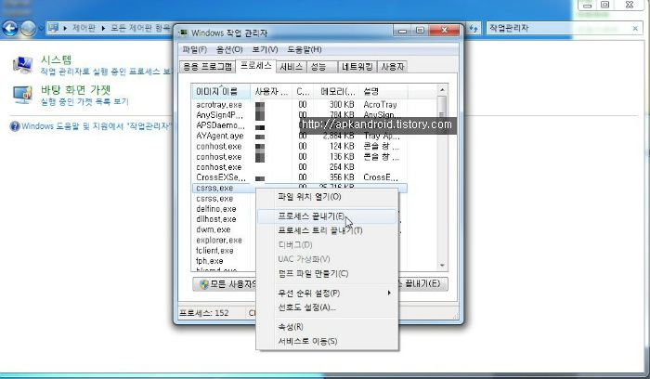The image size is (650, 379).
Task: Choose 속성(R) in context menu
Action: click(x=327, y=327)
